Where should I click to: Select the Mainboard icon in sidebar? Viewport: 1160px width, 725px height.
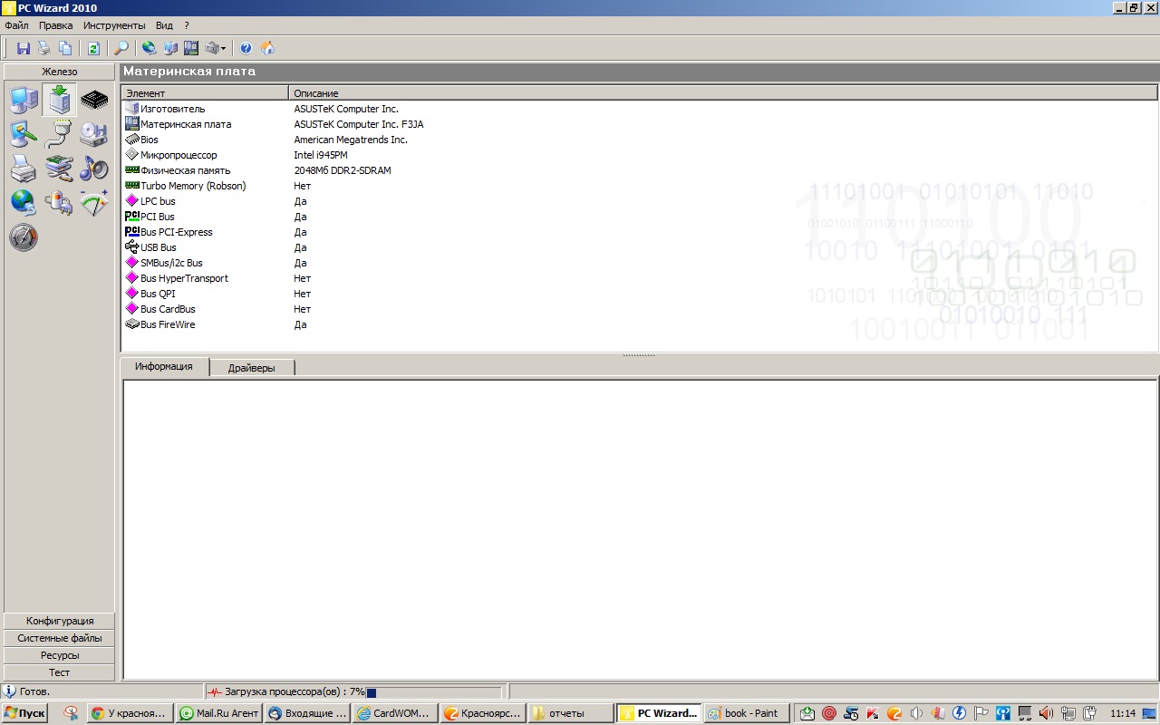click(59, 100)
